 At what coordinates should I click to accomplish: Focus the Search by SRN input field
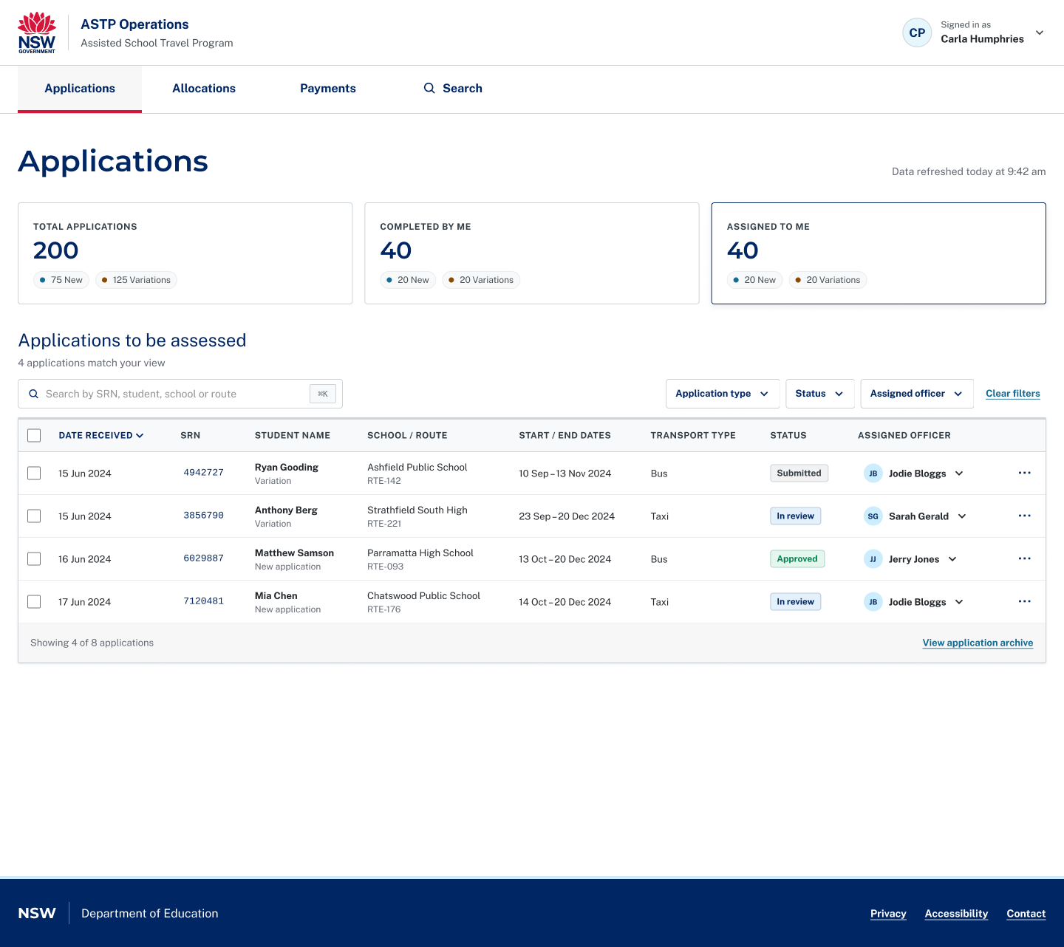click(x=180, y=394)
